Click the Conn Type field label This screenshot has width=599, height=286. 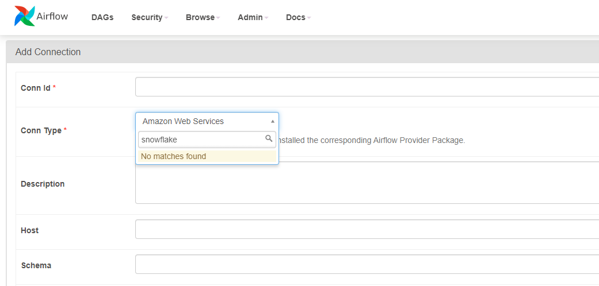[x=41, y=130]
